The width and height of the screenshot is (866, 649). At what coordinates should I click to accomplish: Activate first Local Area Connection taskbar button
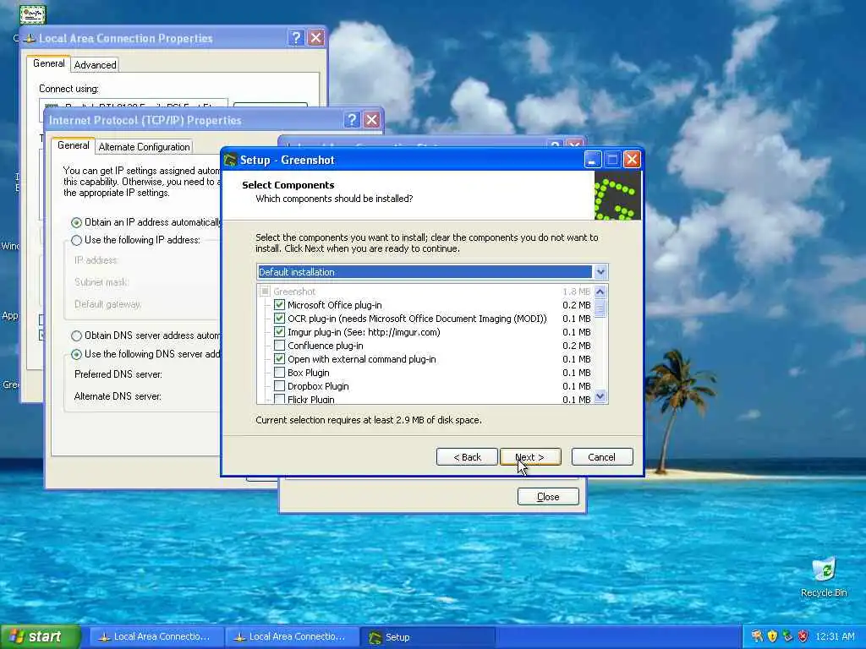[156, 637]
